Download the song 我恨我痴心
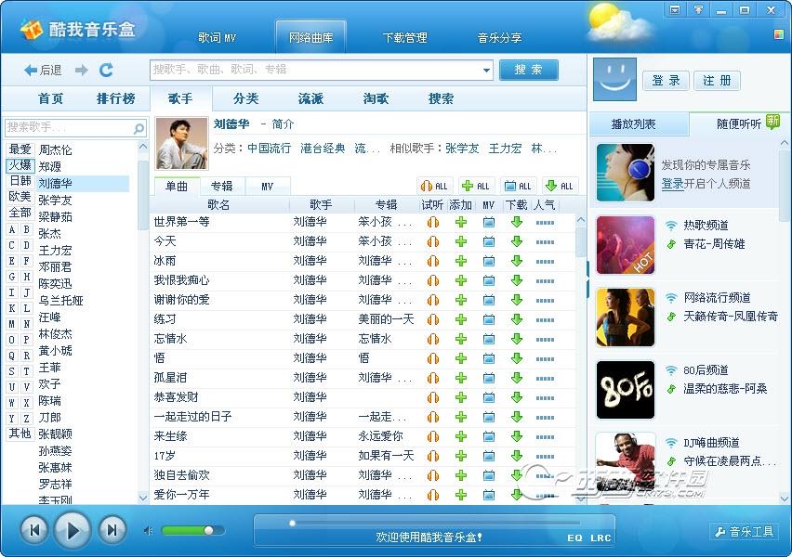 516,280
